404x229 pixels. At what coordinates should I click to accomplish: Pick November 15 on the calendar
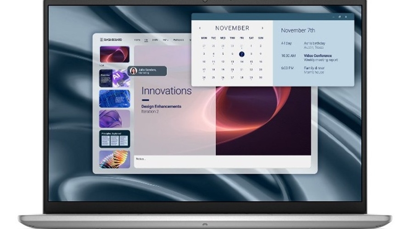[x=251, y=62]
